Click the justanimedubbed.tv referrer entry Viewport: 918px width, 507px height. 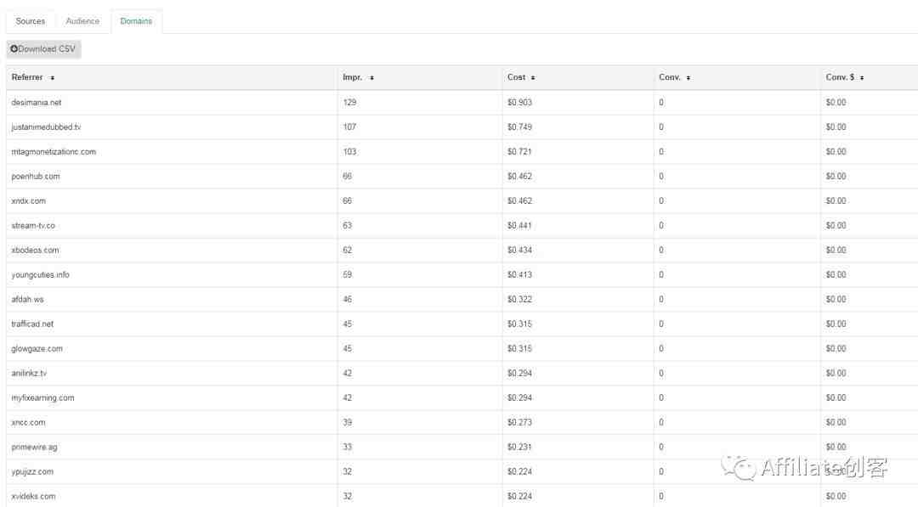pos(46,127)
